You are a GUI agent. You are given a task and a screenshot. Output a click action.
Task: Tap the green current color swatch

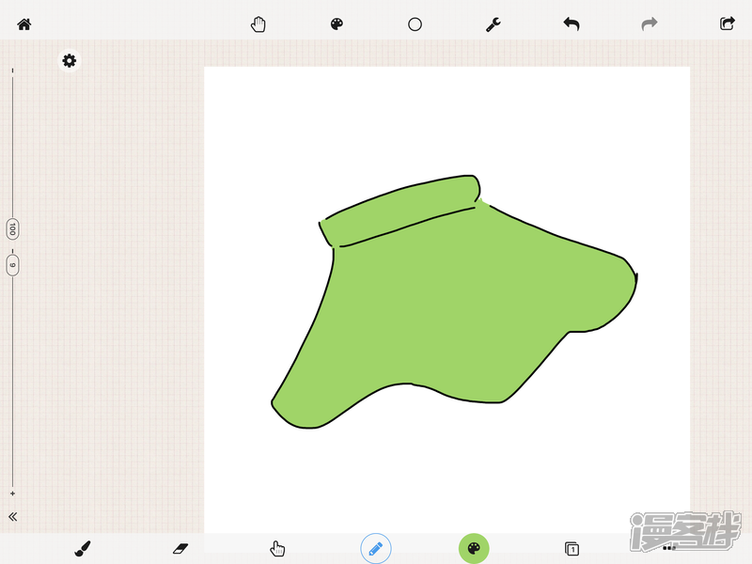tap(474, 548)
